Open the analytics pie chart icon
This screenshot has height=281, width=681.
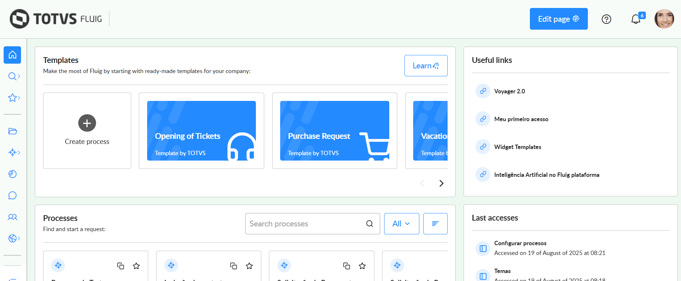click(x=12, y=174)
